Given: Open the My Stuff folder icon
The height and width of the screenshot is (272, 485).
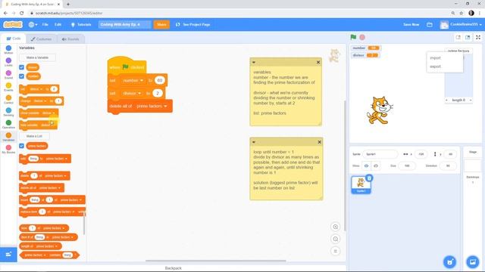Looking at the screenshot, I should [x=430, y=24].
